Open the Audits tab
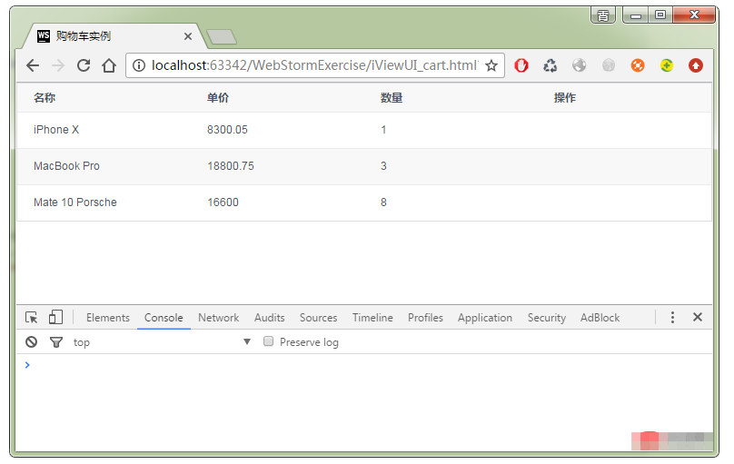 269,318
